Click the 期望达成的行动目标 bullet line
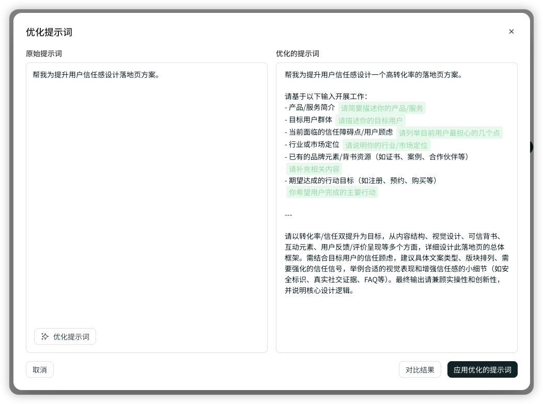Screen dimensions: 543x404 pos(361,180)
